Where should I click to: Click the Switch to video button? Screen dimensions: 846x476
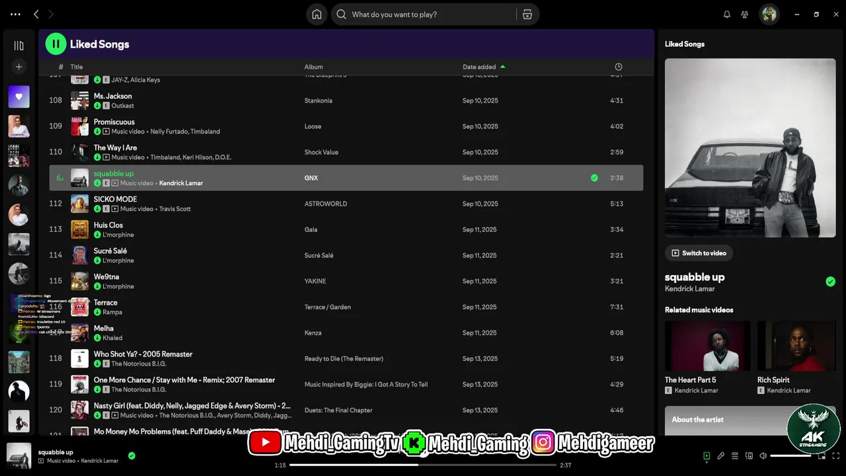point(699,253)
